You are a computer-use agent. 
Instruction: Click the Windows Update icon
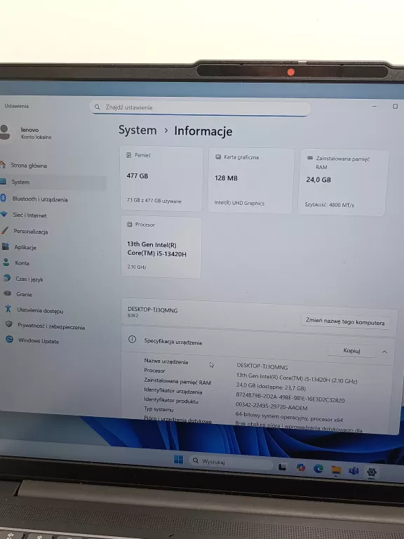tap(10, 340)
